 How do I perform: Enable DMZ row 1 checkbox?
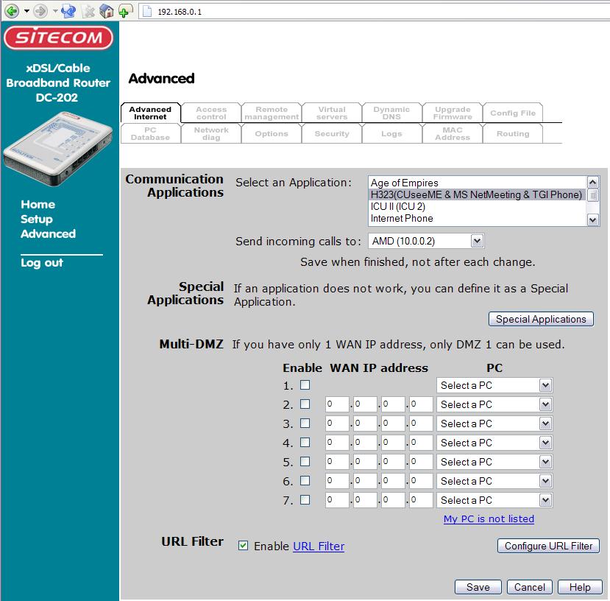point(305,384)
